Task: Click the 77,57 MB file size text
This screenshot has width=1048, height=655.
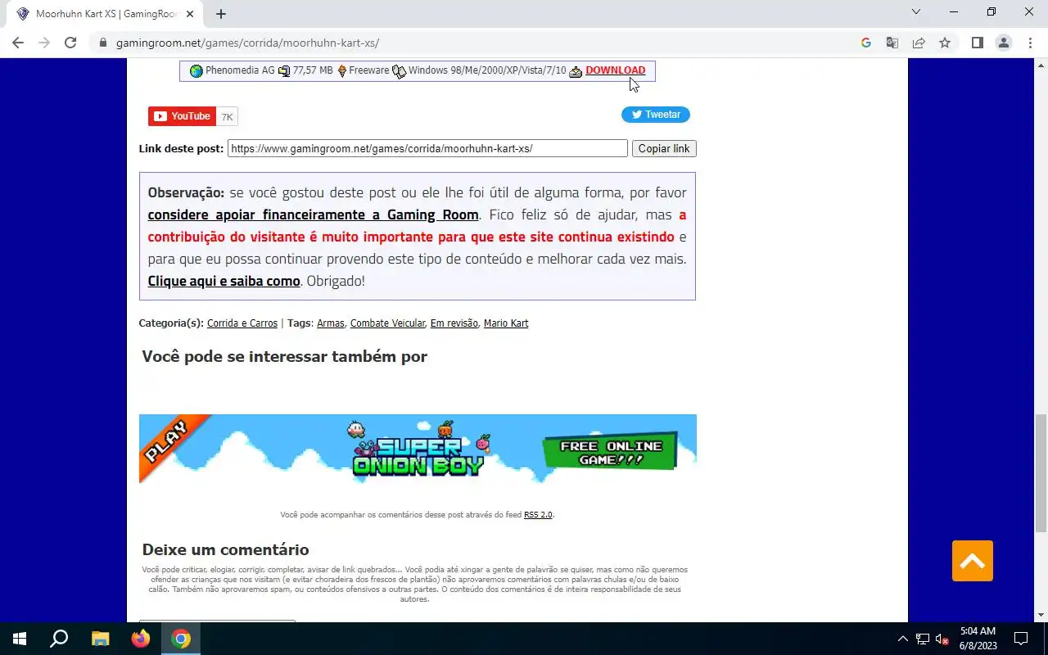Action: pos(313,70)
